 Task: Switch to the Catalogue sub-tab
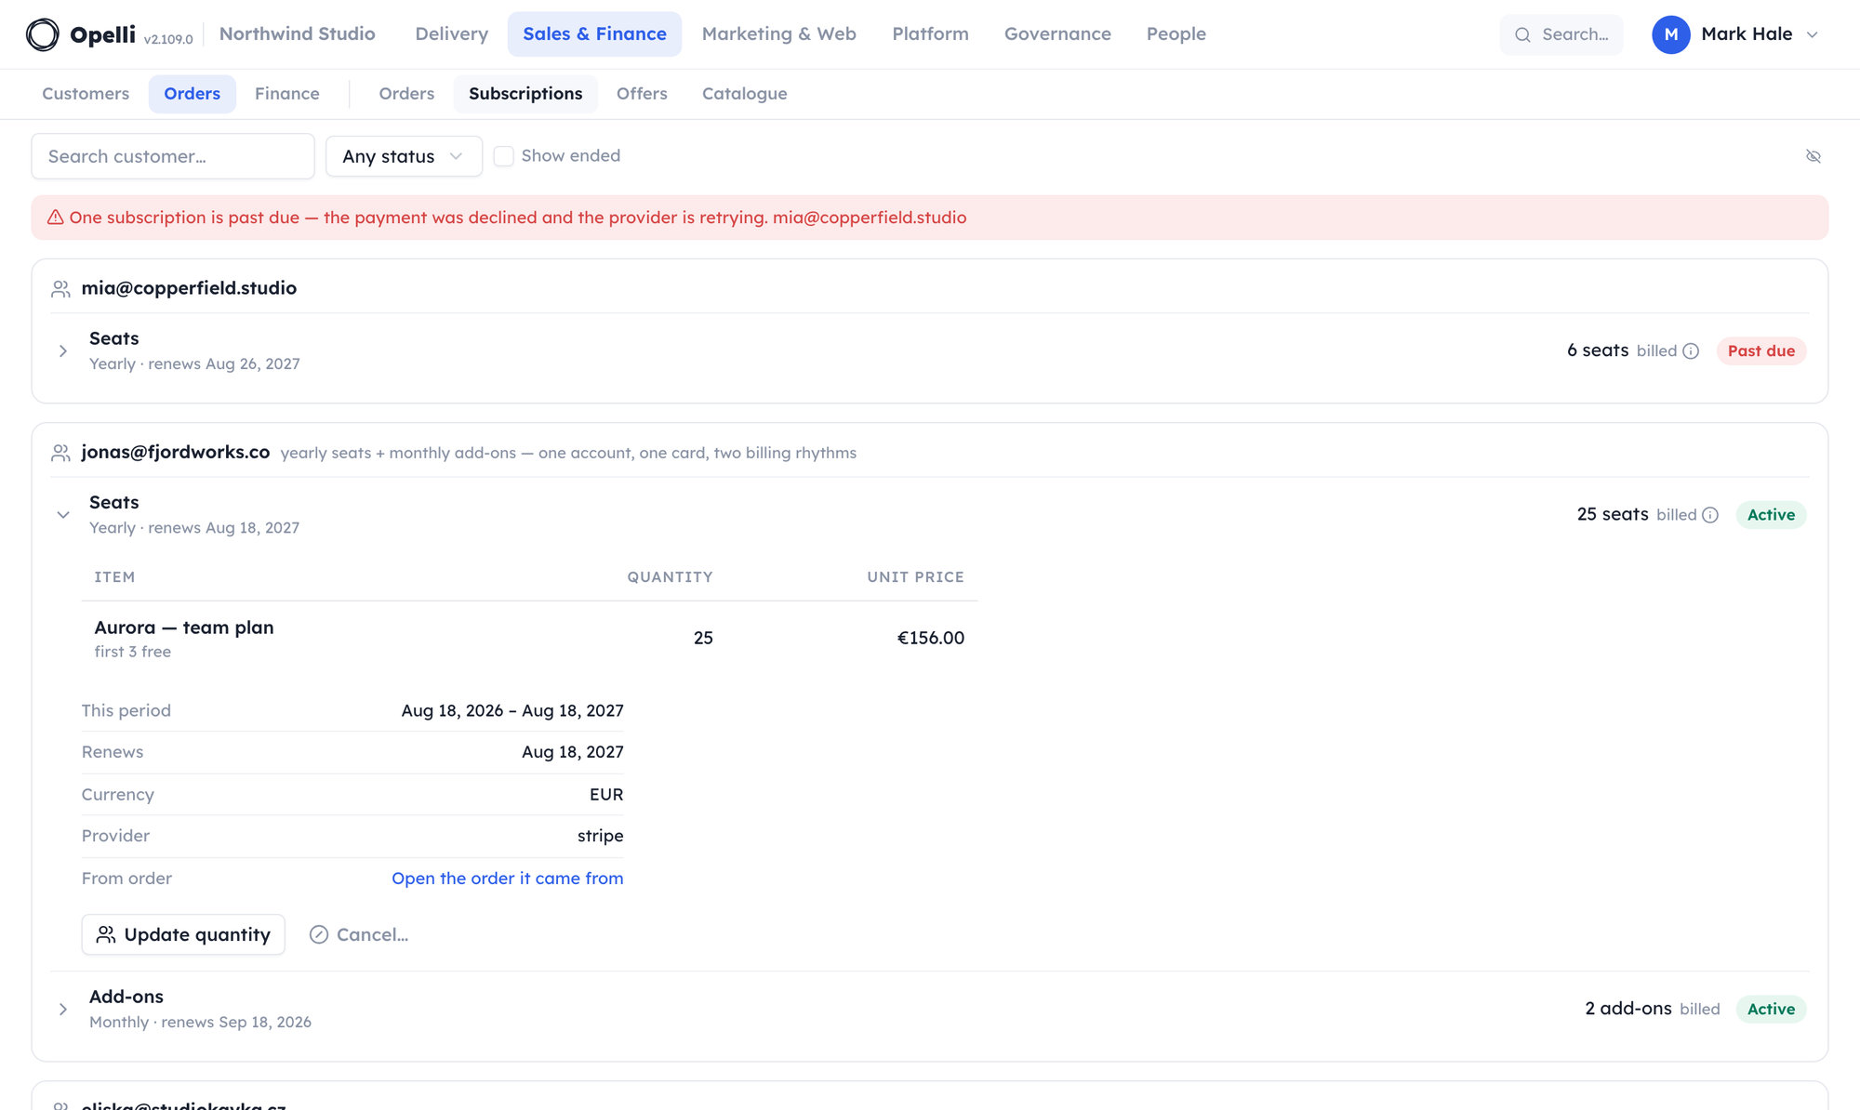click(744, 94)
